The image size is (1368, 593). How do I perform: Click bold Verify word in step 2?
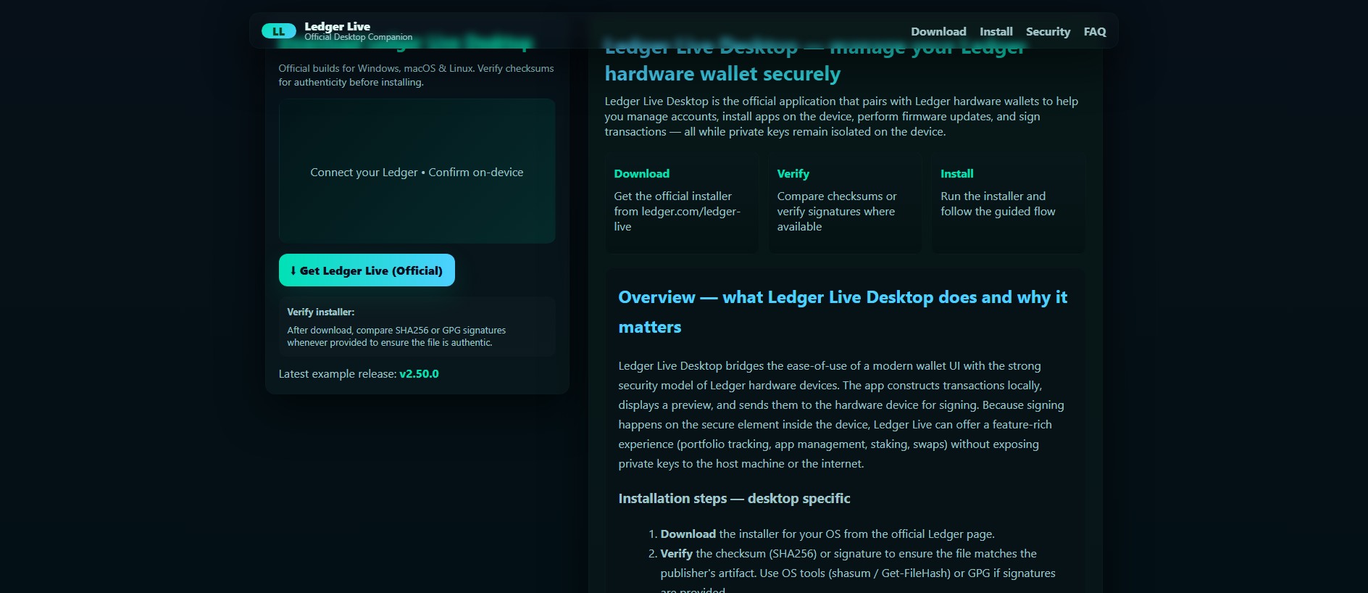676,553
